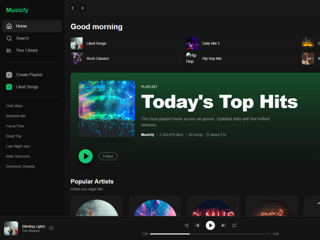Click the clock icon beside about 3 hr
The height and width of the screenshot is (240, 320).
tap(208, 135)
